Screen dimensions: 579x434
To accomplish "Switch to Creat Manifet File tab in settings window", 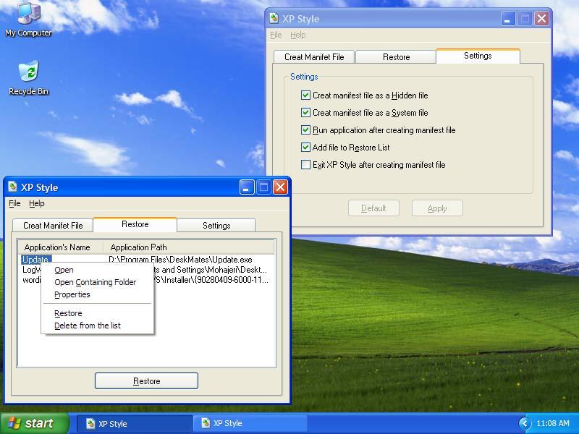I will 314,57.
